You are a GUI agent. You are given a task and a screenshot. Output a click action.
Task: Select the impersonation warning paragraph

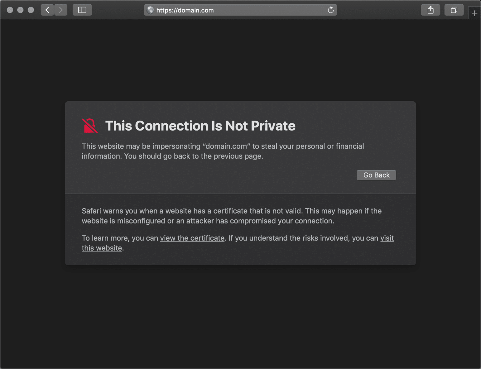223,151
